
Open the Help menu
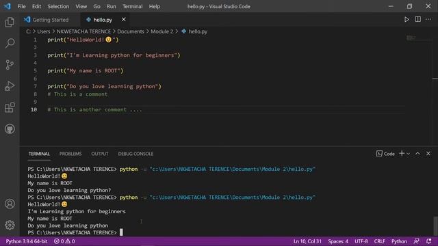click(155, 6)
